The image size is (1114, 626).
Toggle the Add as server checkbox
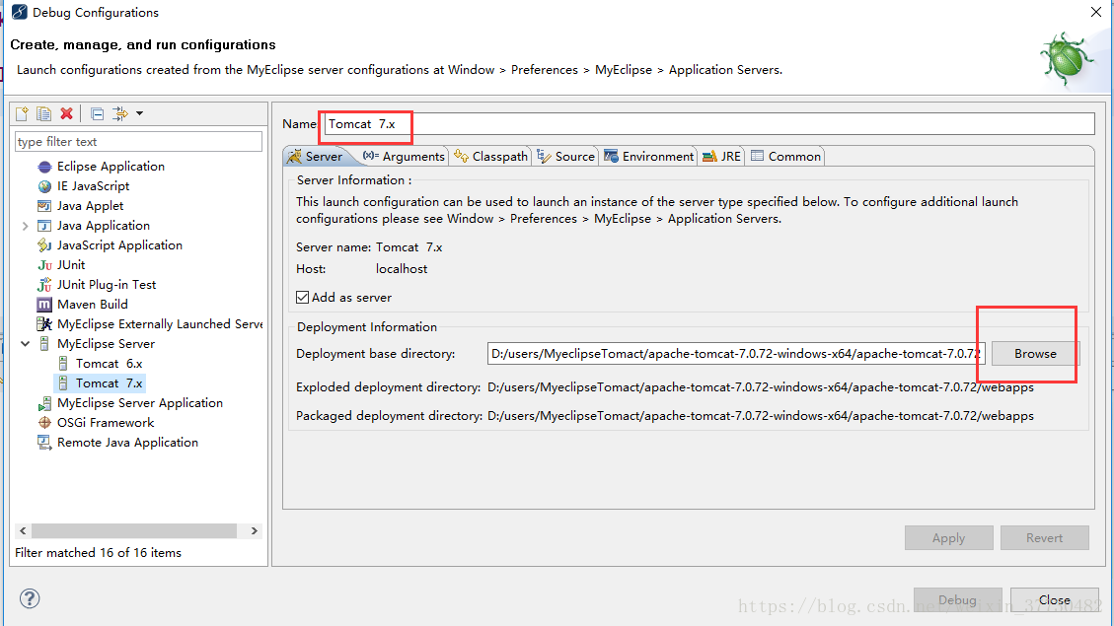[x=303, y=298]
